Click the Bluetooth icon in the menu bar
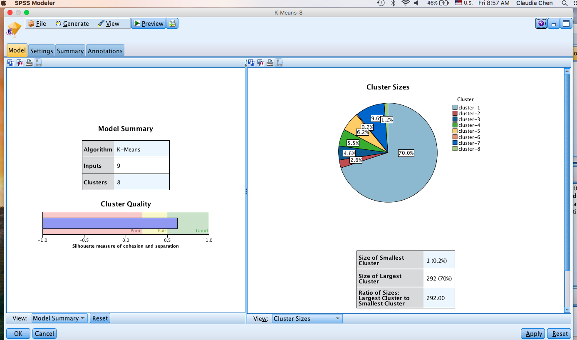Viewport: 577px width, 340px height. coord(393,3)
